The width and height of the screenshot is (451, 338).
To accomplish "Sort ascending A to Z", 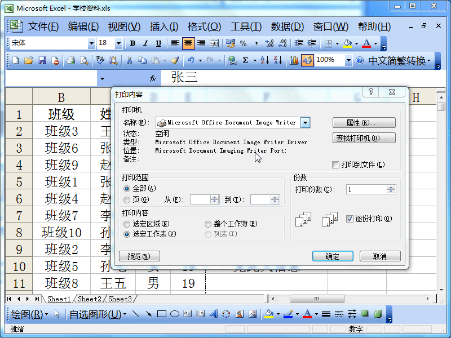I will pos(264,60).
